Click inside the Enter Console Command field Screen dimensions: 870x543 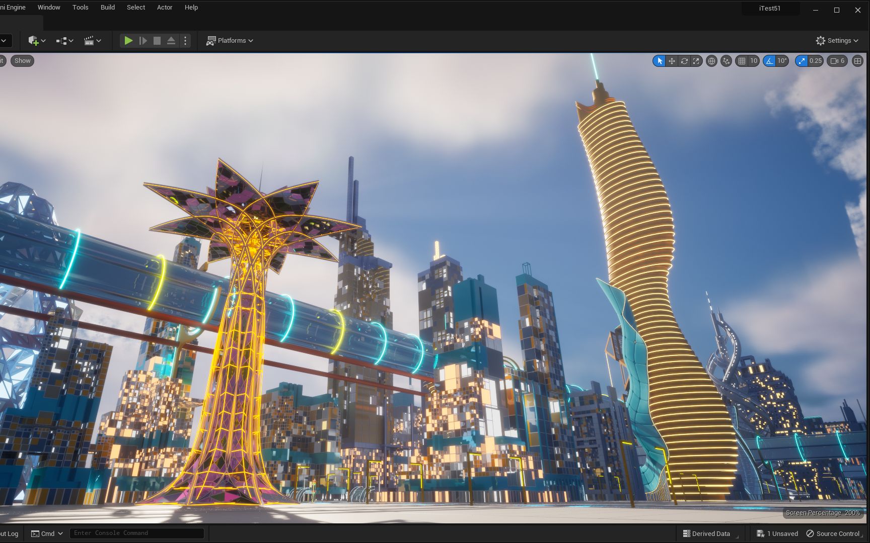click(x=136, y=533)
